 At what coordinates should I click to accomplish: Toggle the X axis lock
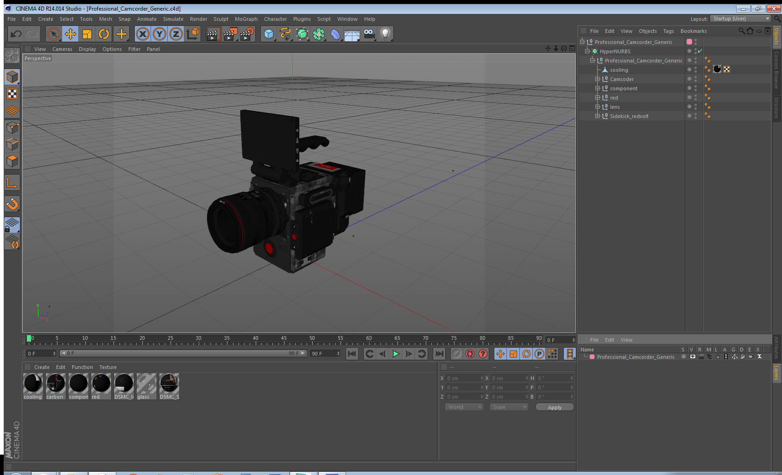pyautogui.click(x=143, y=34)
